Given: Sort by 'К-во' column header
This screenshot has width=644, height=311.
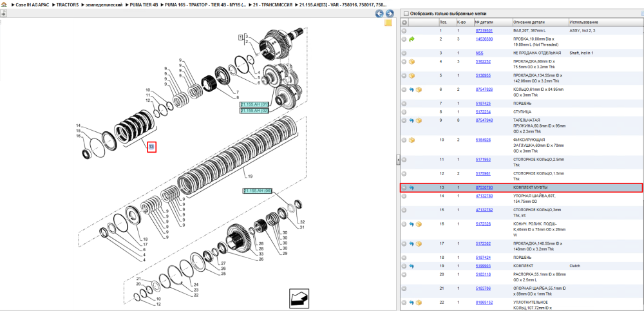Looking at the screenshot, I should (464, 22).
